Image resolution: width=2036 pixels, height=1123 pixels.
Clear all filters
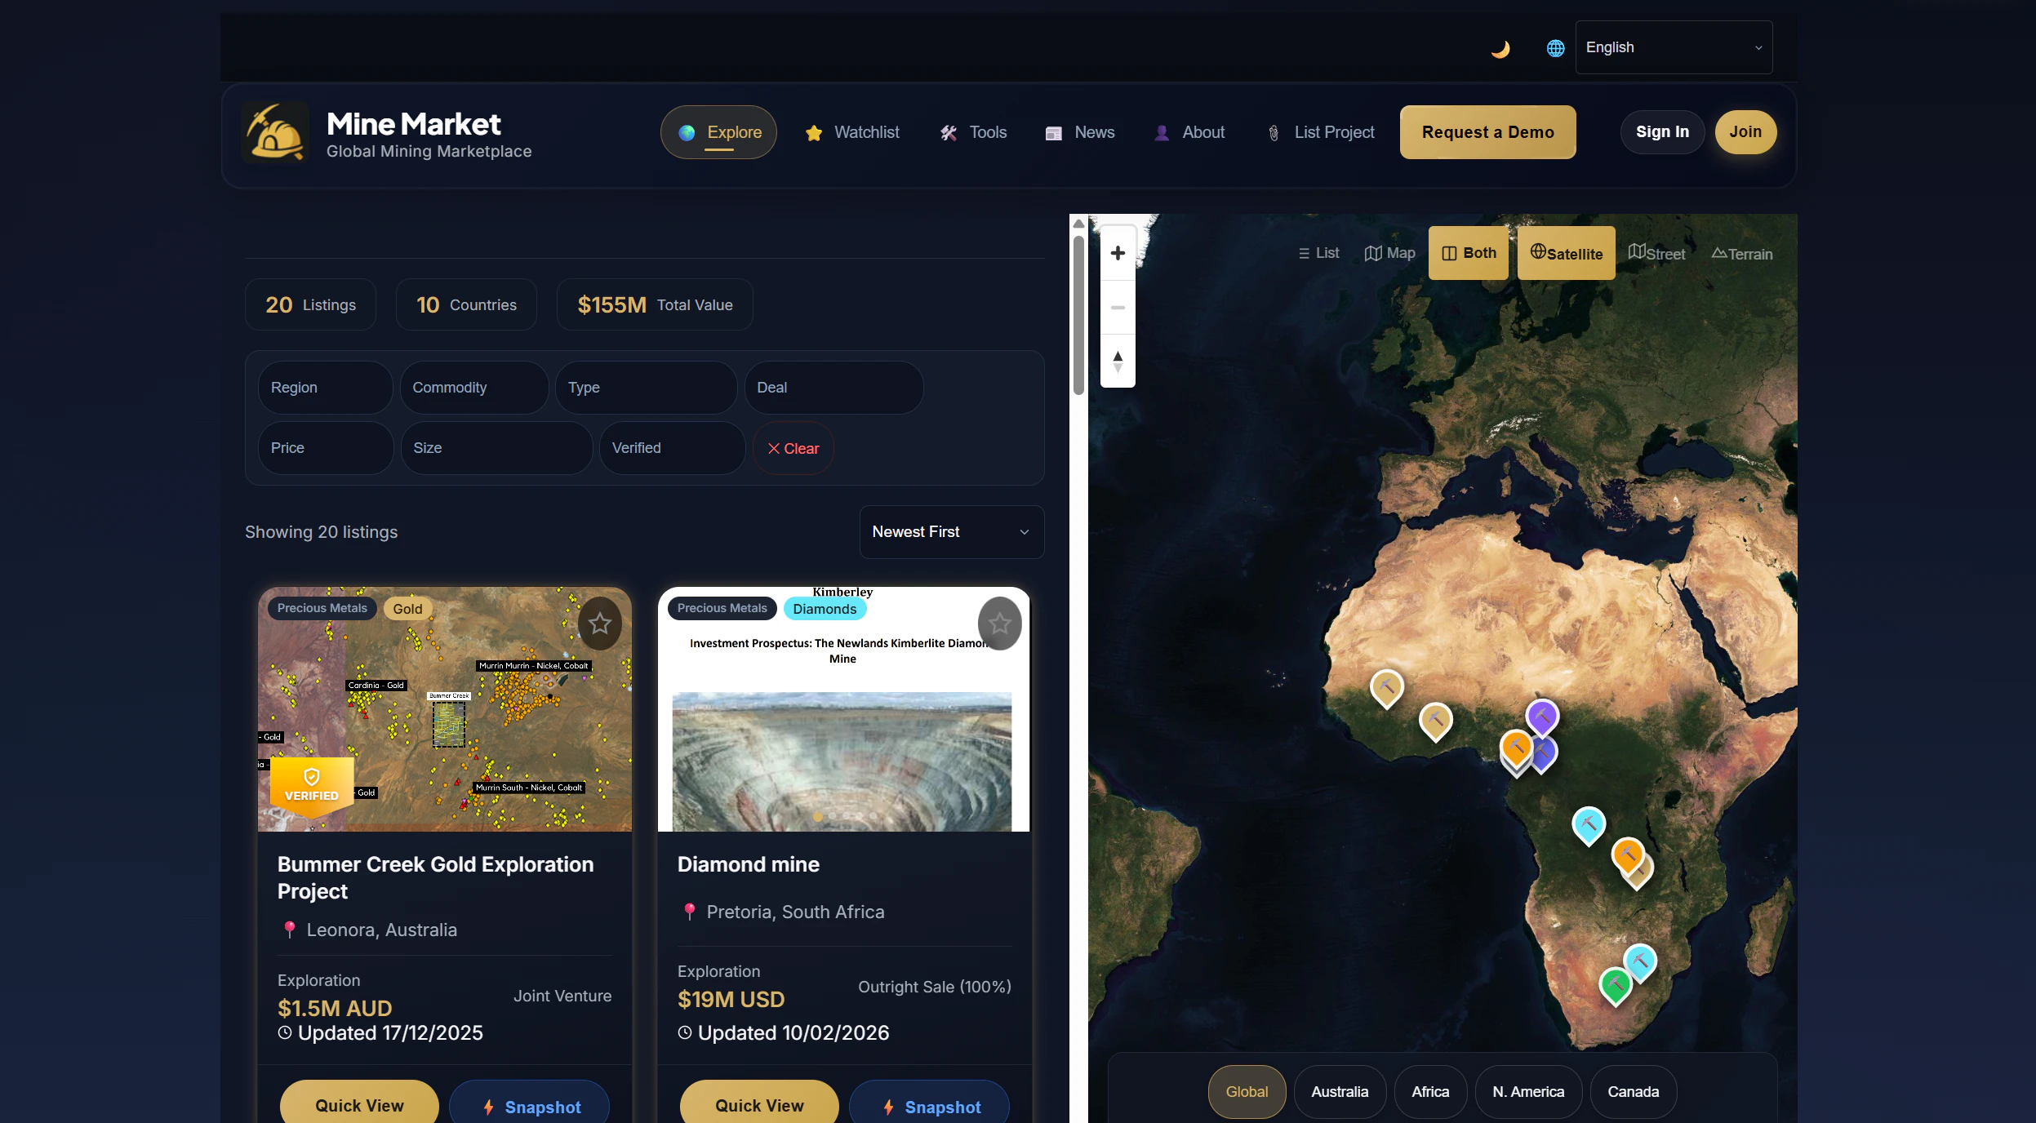[x=793, y=449]
